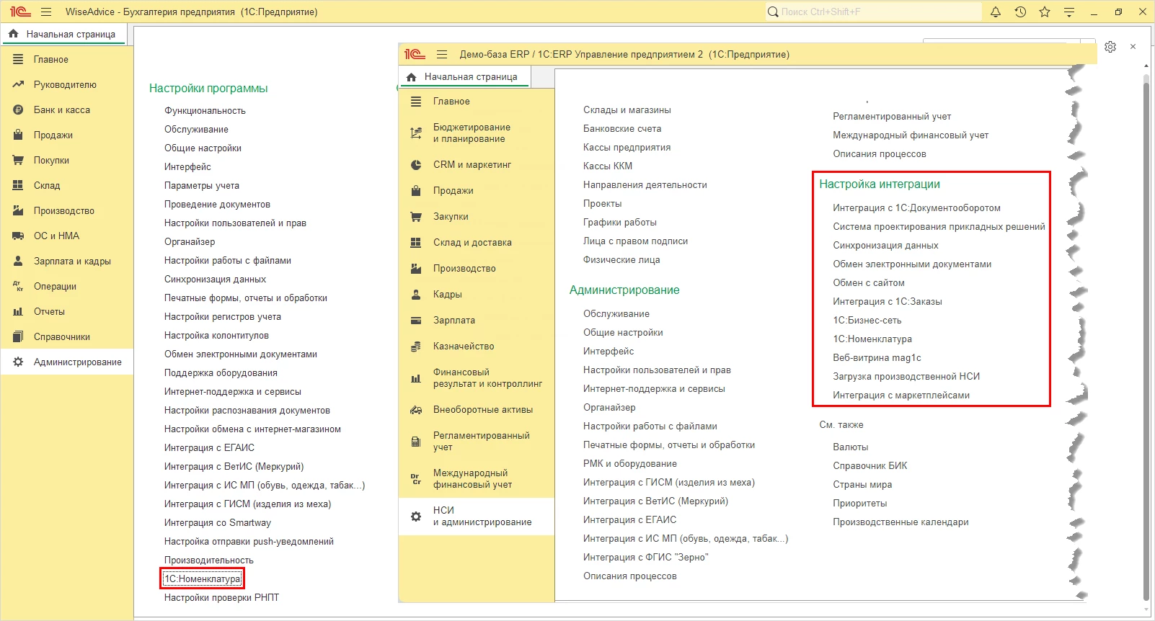
Task: Open Настройка колонтитулов link
Action: (x=216, y=336)
